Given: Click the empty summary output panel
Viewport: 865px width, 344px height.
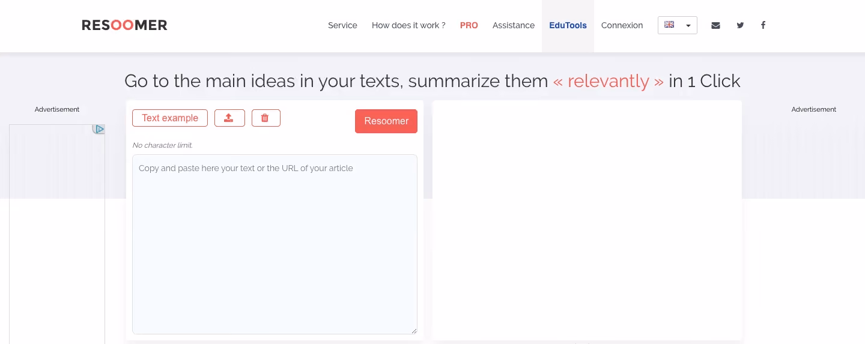Looking at the screenshot, I should click(587, 220).
